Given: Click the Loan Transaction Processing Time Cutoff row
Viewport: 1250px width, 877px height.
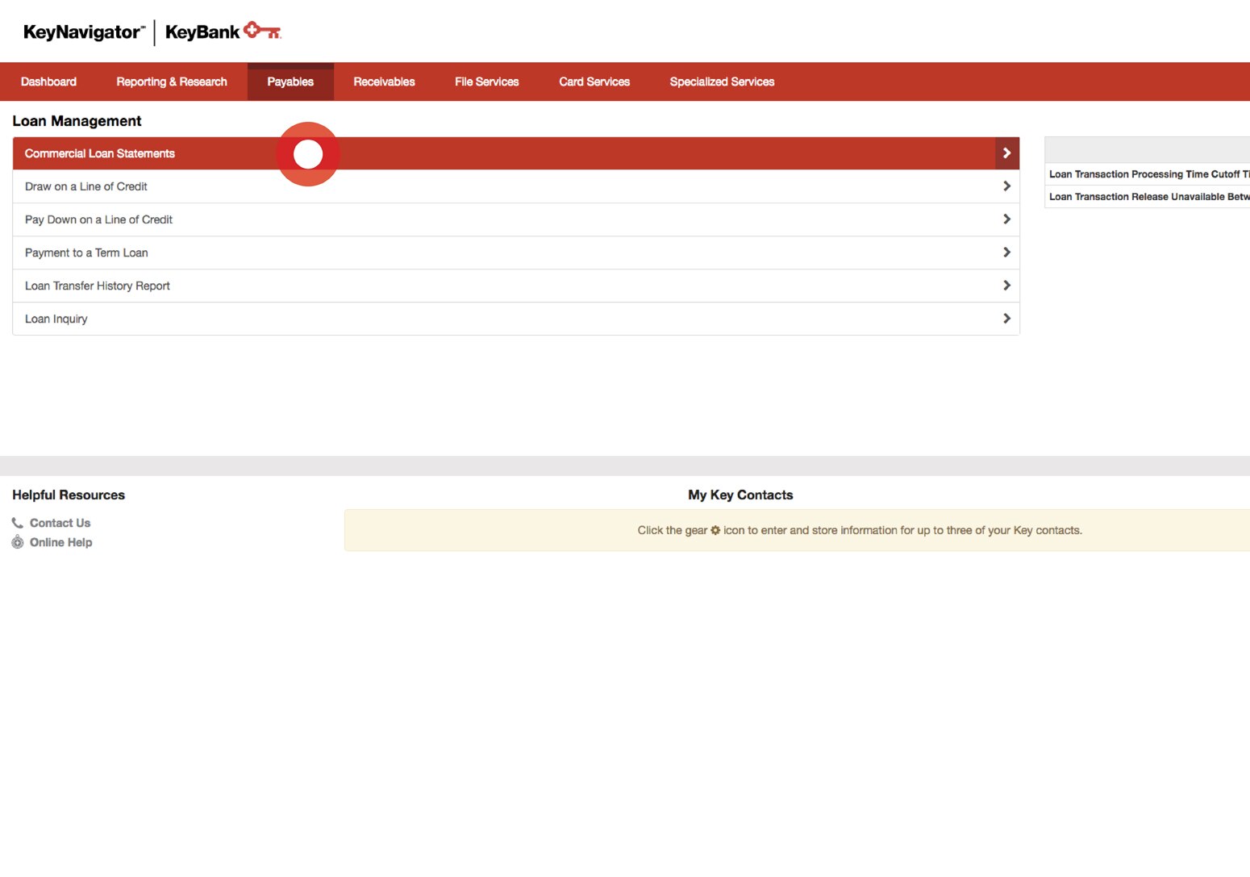Looking at the screenshot, I should [1145, 173].
